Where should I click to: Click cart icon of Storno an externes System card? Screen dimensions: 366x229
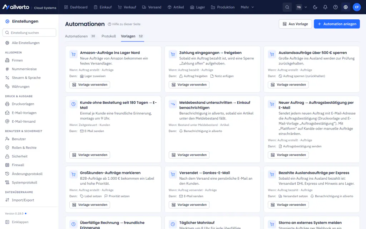point(272,224)
